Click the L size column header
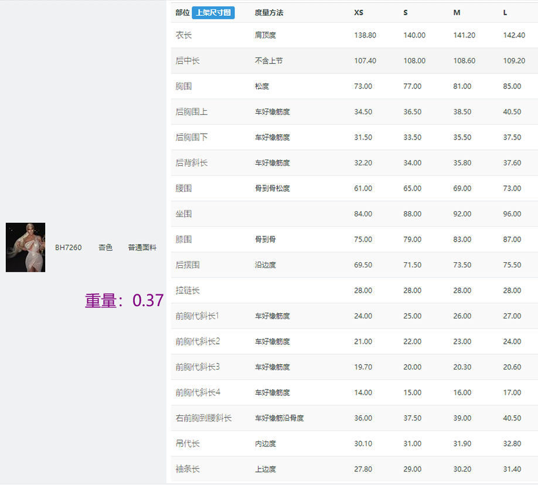538x485 pixels. [505, 13]
